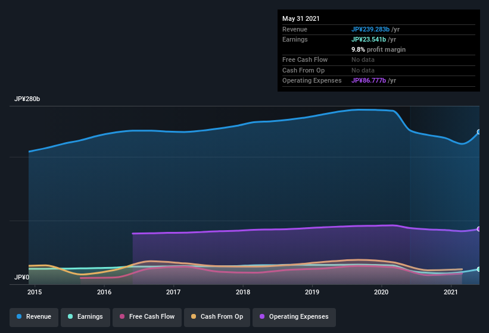This screenshot has width=489, height=333.
Task: Click the JP¥23.541b earnings value
Action: tap(369, 39)
